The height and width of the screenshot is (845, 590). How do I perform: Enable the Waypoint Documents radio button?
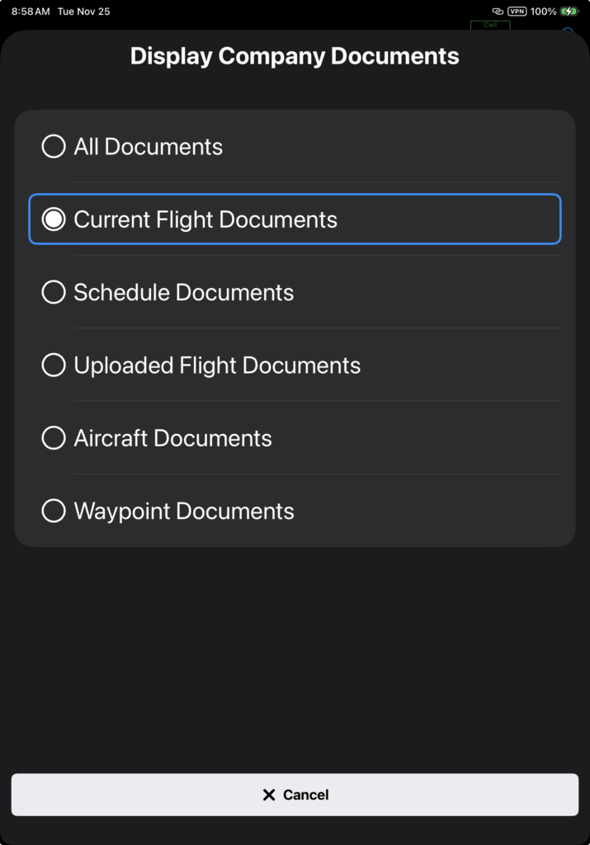point(54,511)
